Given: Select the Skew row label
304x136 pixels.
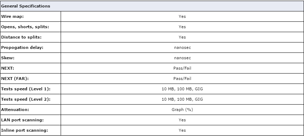Looking at the screenshot, I should pyautogui.click(x=8, y=58).
